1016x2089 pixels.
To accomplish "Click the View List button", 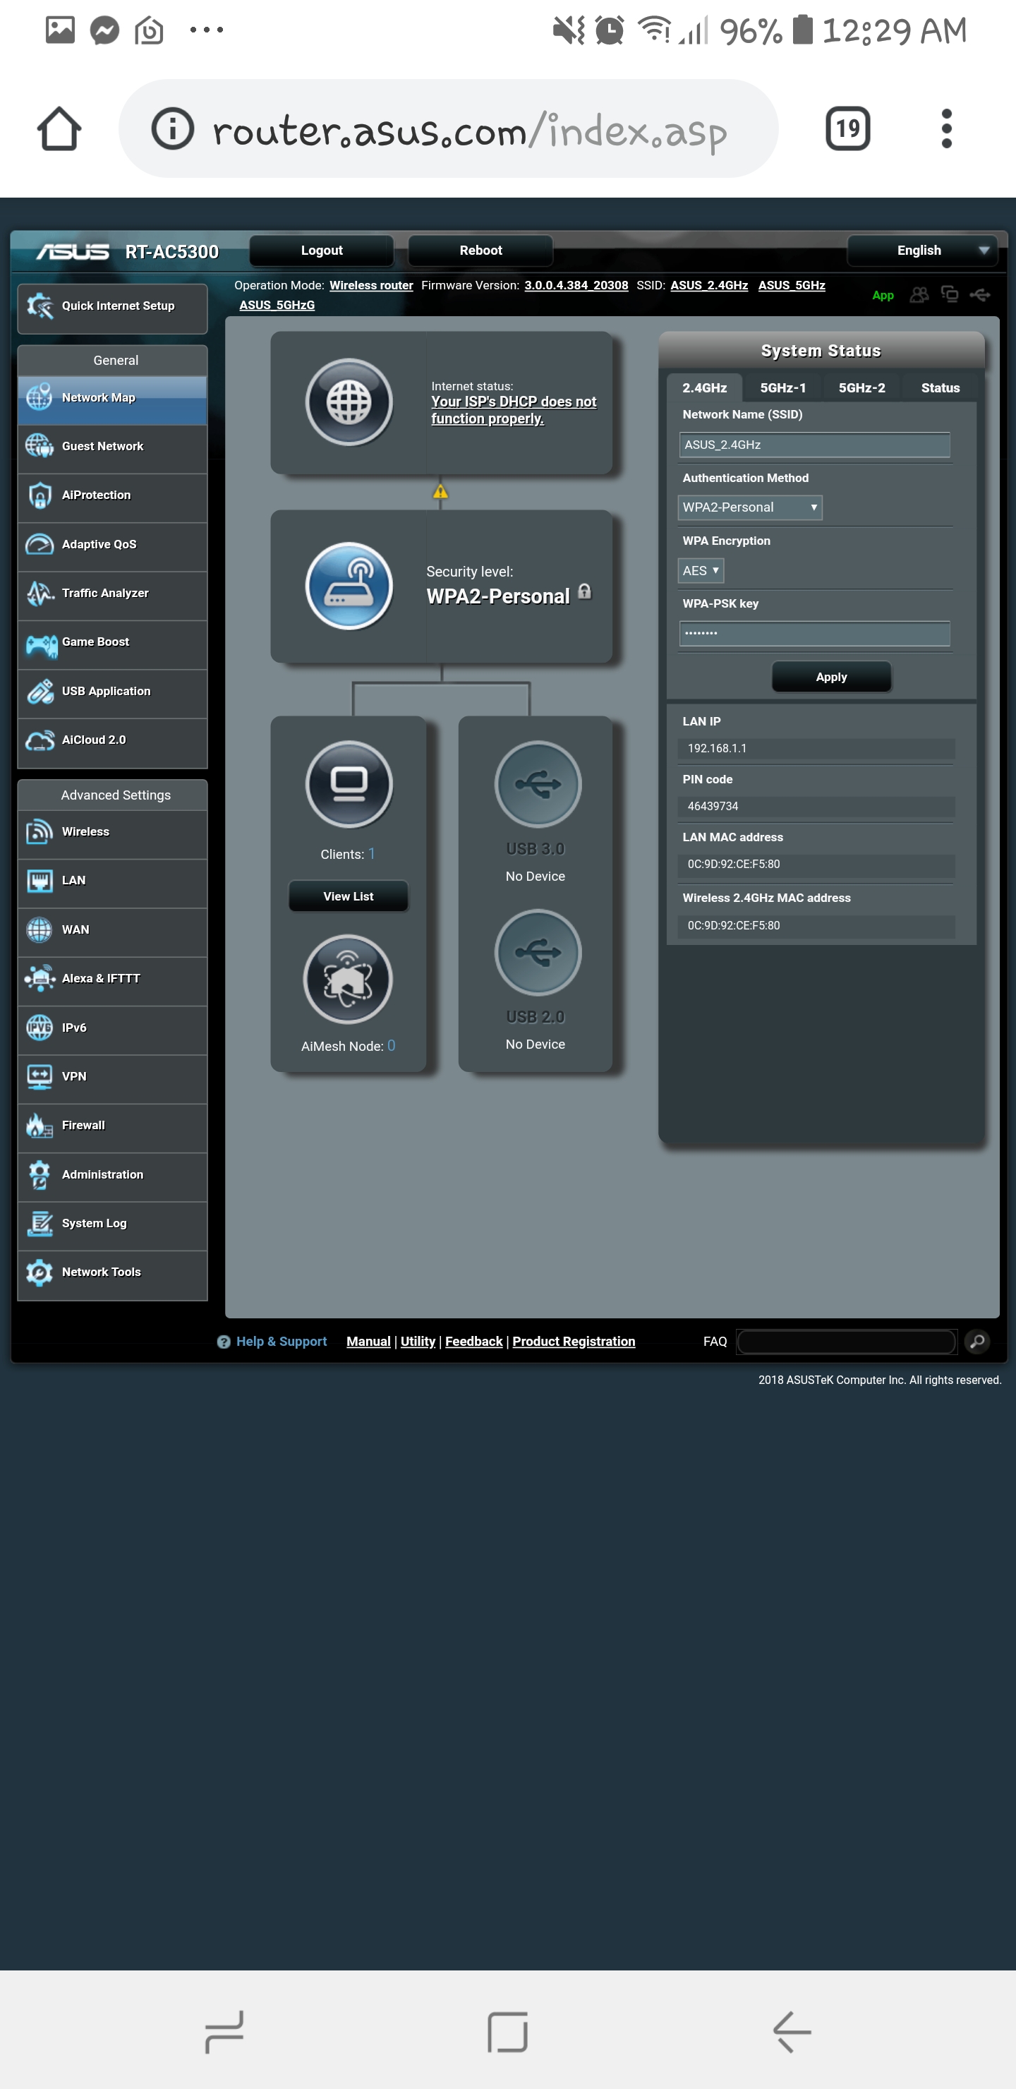I will [x=349, y=897].
